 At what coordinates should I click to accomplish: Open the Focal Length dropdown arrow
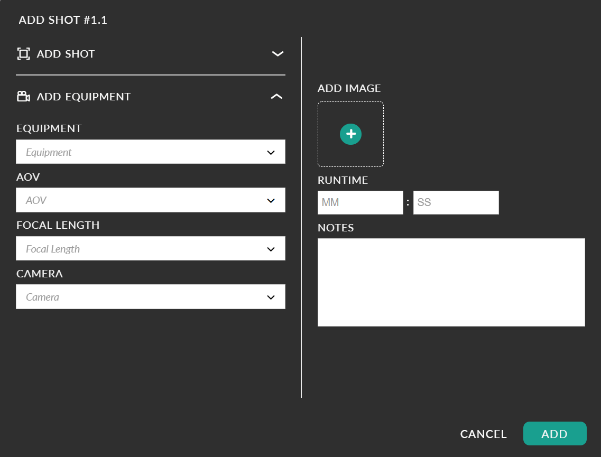[271, 249]
